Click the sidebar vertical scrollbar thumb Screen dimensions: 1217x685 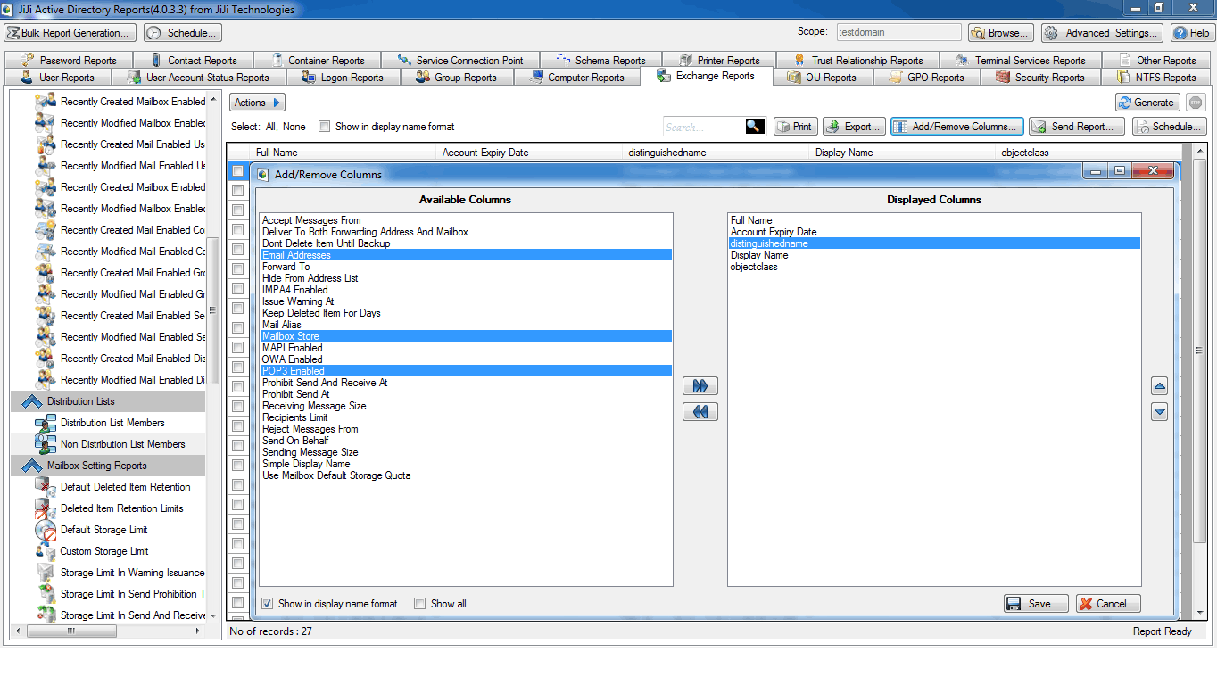(212, 310)
